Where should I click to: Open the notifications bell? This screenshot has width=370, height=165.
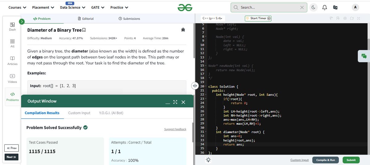(324, 7)
